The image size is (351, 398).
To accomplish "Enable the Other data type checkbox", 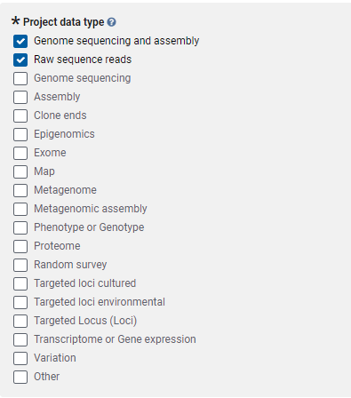I will (x=20, y=377).
